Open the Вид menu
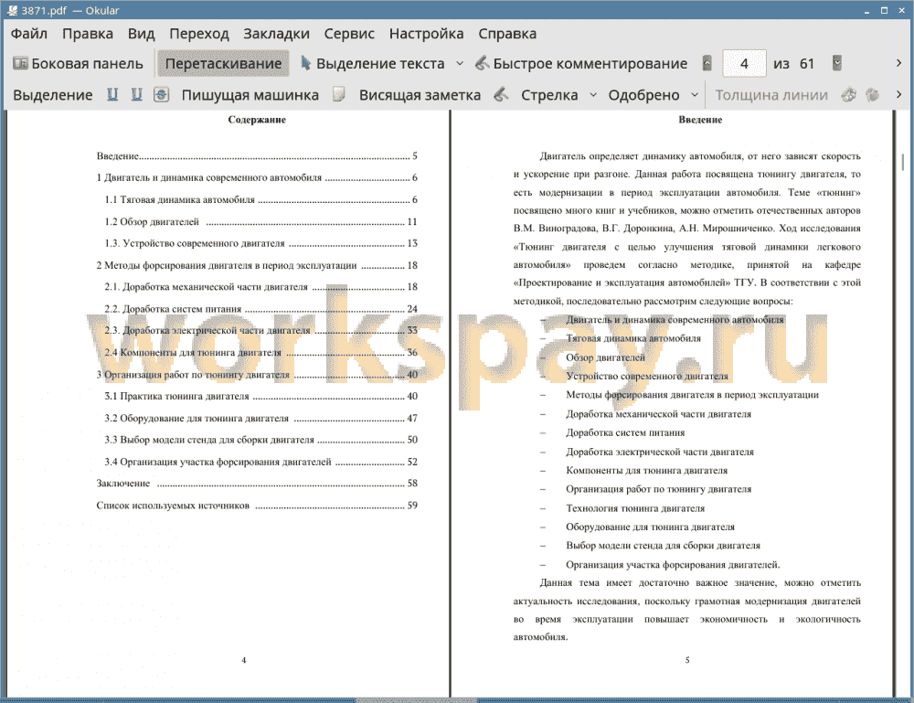The image size is (914, 703). 141,34
